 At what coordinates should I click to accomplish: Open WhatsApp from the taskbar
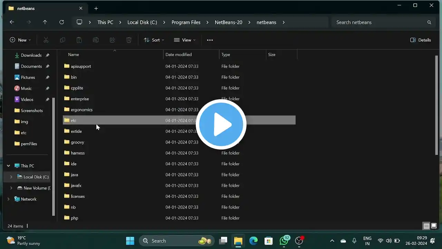[x=284, y=241]
